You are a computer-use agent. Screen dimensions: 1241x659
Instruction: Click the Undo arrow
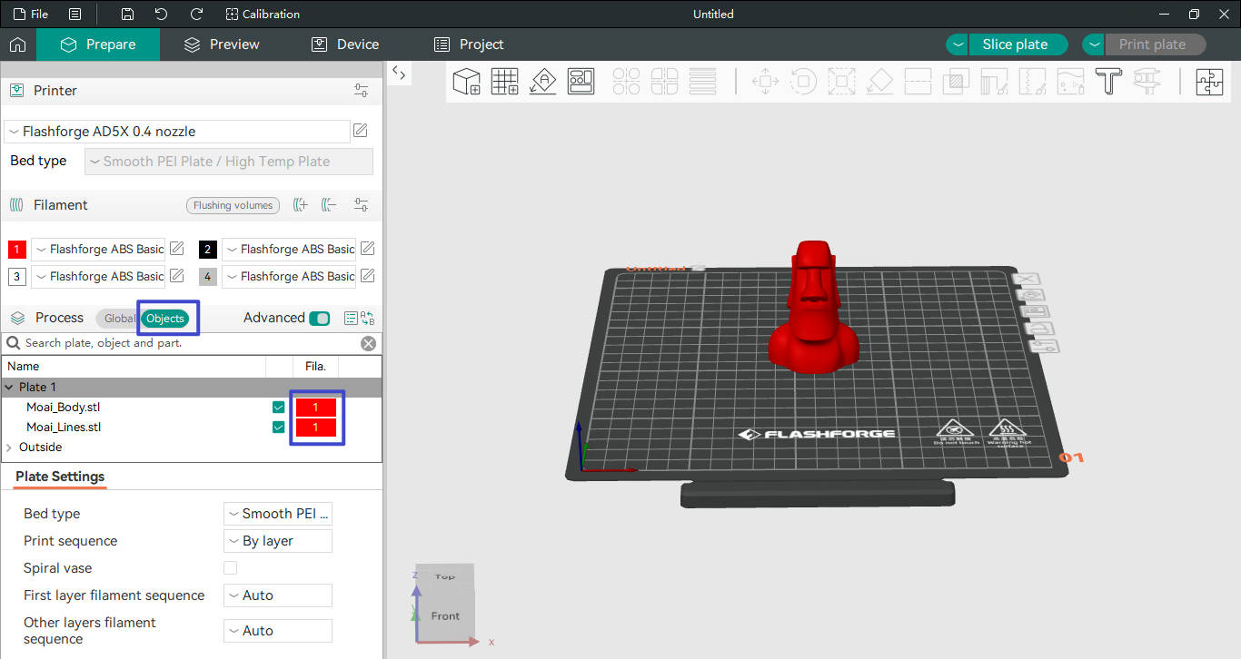pos(161,15)
